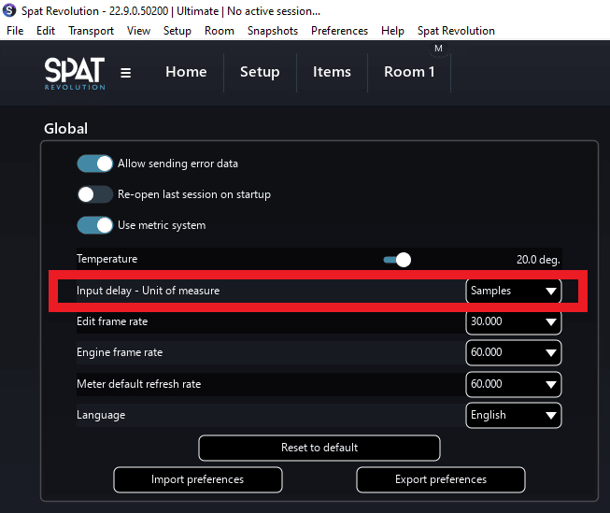
Task: Open the Snapshots menu
Action: (x=273, y=31)
